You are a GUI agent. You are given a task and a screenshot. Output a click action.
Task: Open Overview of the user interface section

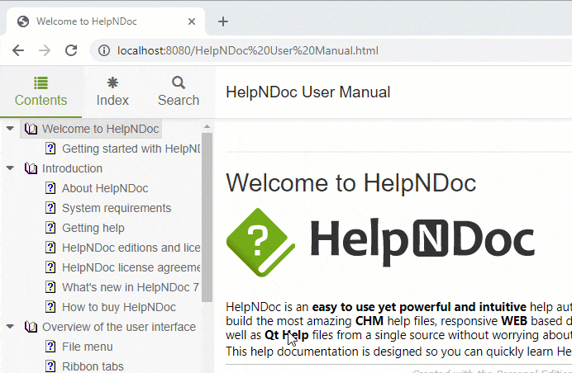119,327
